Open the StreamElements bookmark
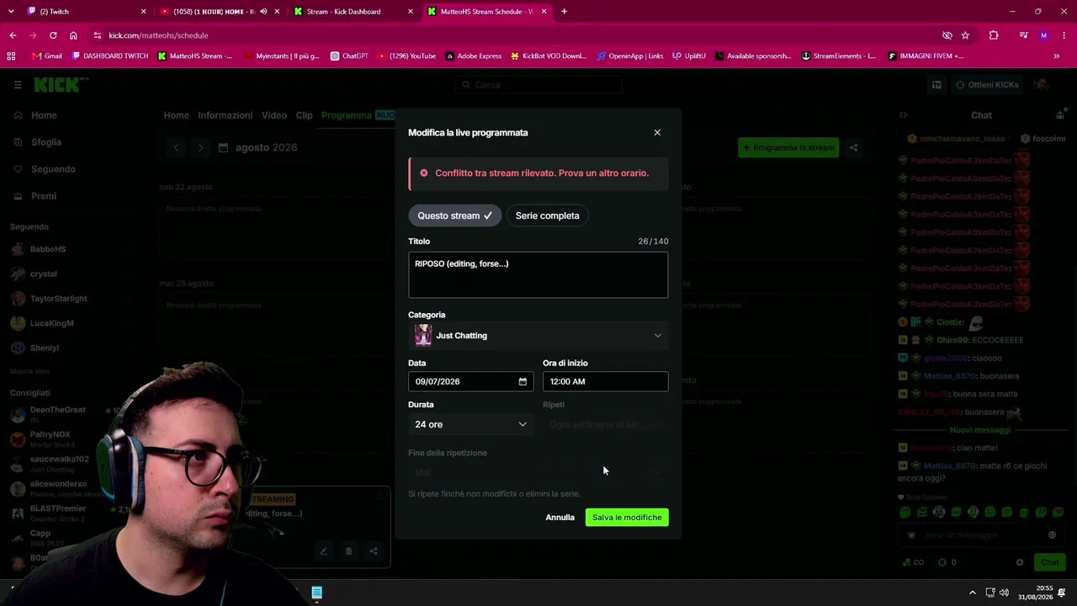 coord(839,56)
